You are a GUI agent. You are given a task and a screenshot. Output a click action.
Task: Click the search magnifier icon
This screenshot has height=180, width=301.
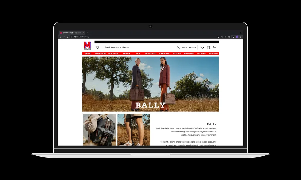point(98,47)
